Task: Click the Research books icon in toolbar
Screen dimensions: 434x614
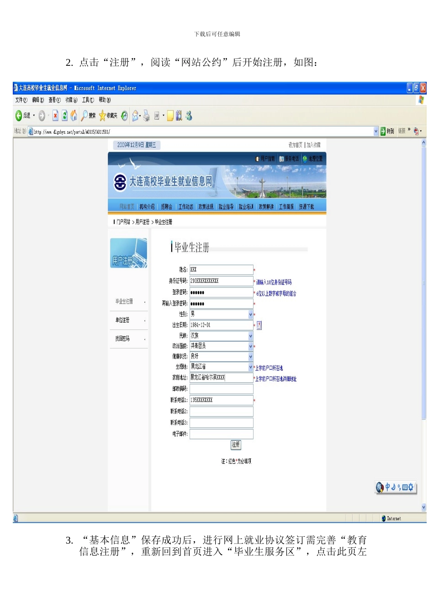Action: (x=179, y=116)
